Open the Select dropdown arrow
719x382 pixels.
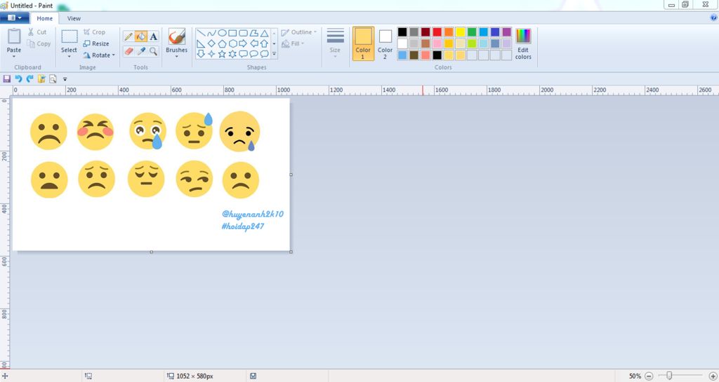pos(70,56)
